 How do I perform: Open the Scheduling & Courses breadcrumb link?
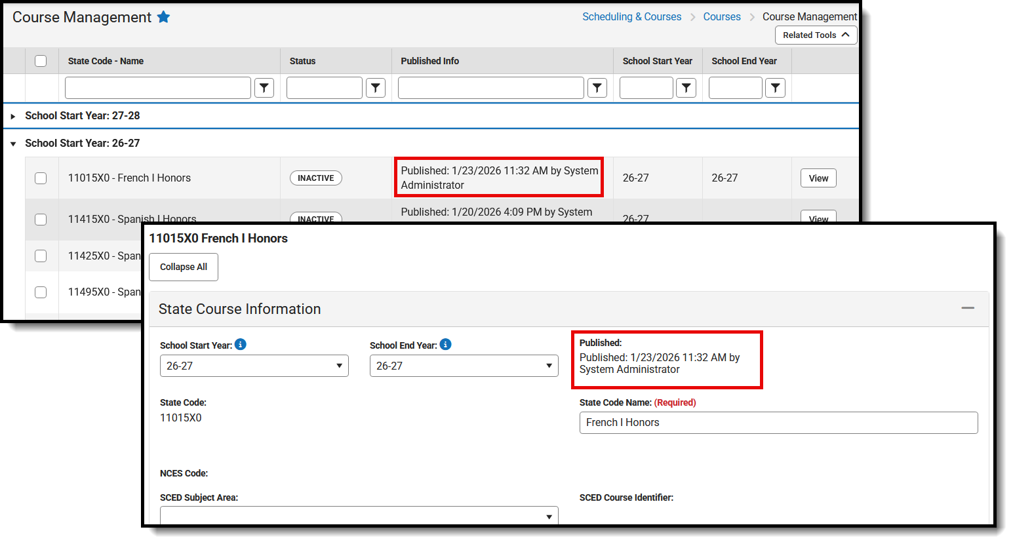click(x=631, y=16)
